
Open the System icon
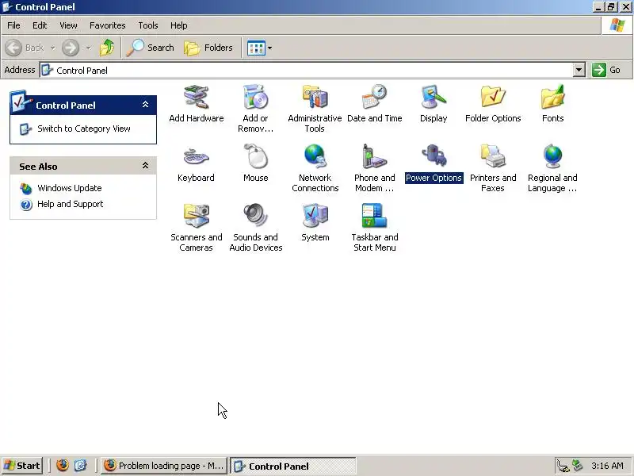[315, 216]
